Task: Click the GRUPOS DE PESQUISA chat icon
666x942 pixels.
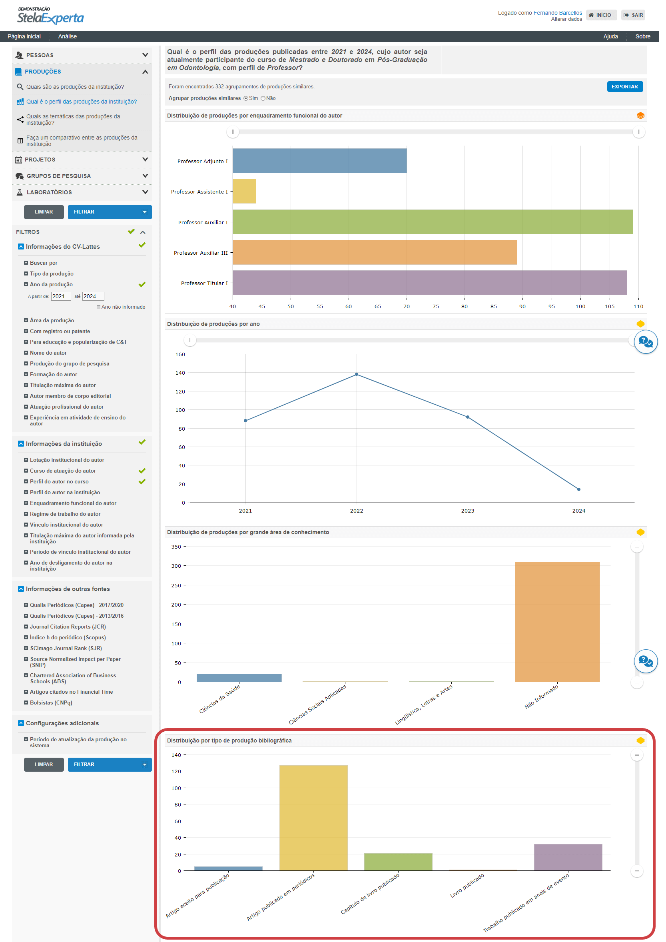Action: [19, 176]
